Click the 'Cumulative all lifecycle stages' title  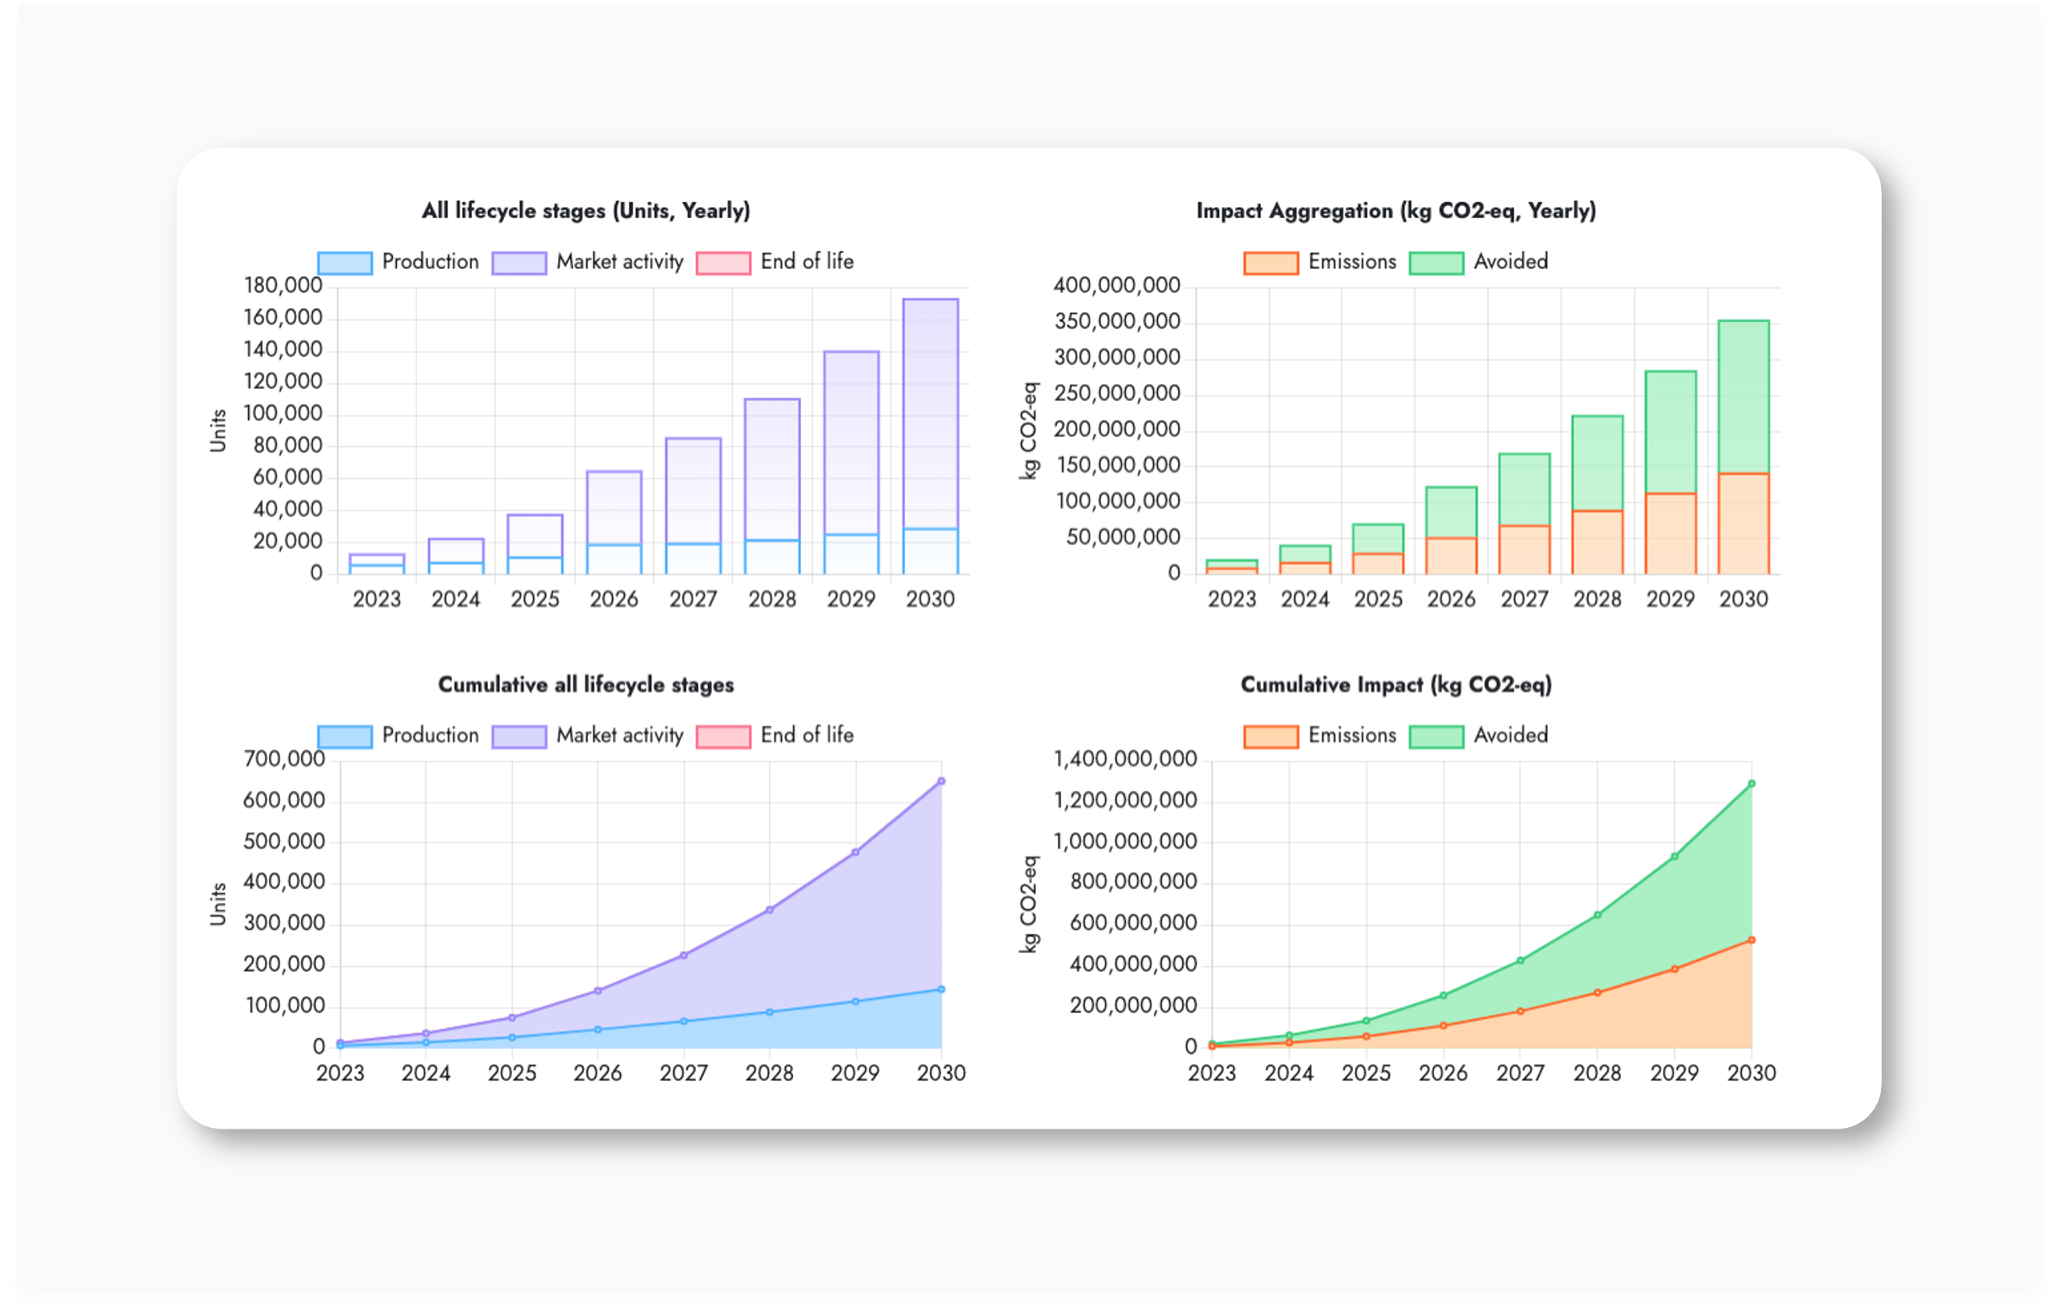pyautogui.click(x=586, y=685)
